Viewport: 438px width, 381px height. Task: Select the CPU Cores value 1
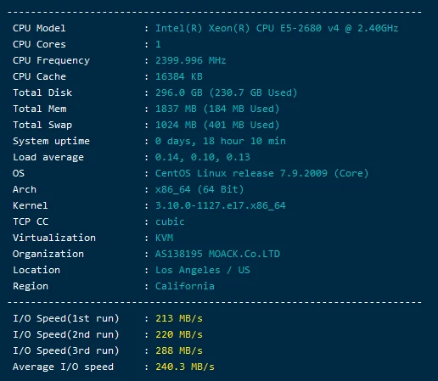click(x=158, y=44)
